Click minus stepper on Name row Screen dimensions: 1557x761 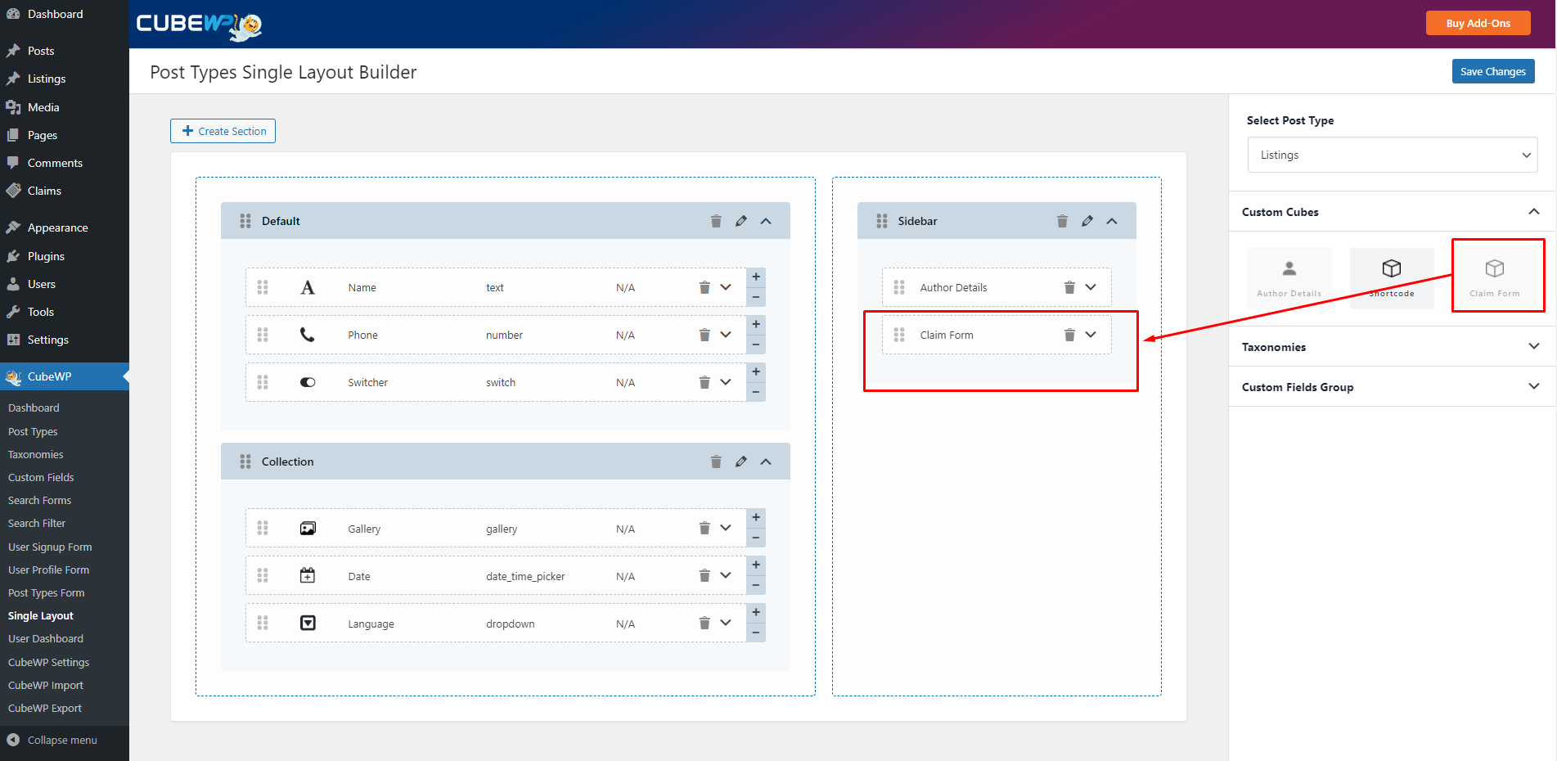(756, 297)
